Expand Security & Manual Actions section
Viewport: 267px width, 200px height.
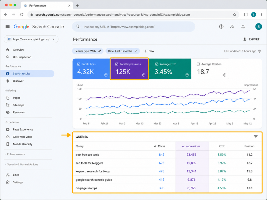click(x=22, y=165)
